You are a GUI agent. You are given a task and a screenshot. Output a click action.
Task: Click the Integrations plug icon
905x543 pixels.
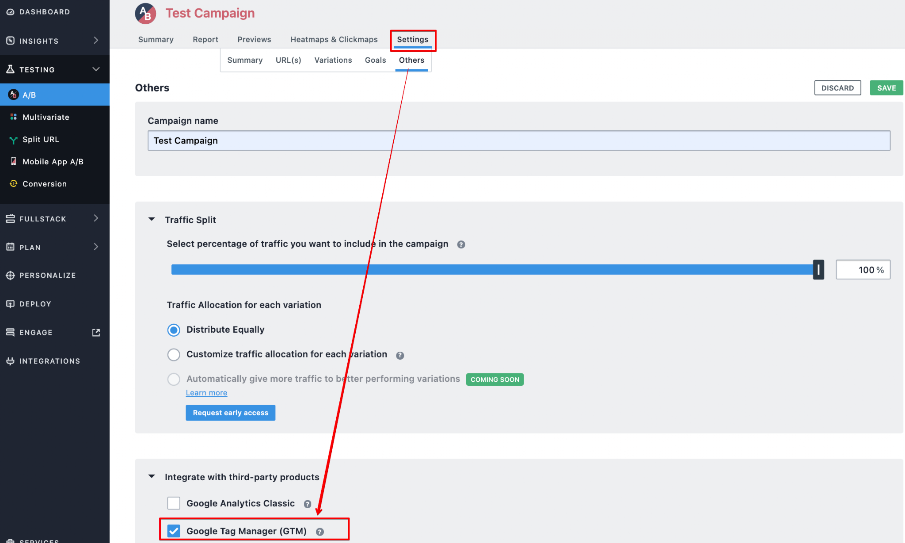click(10, 361)
